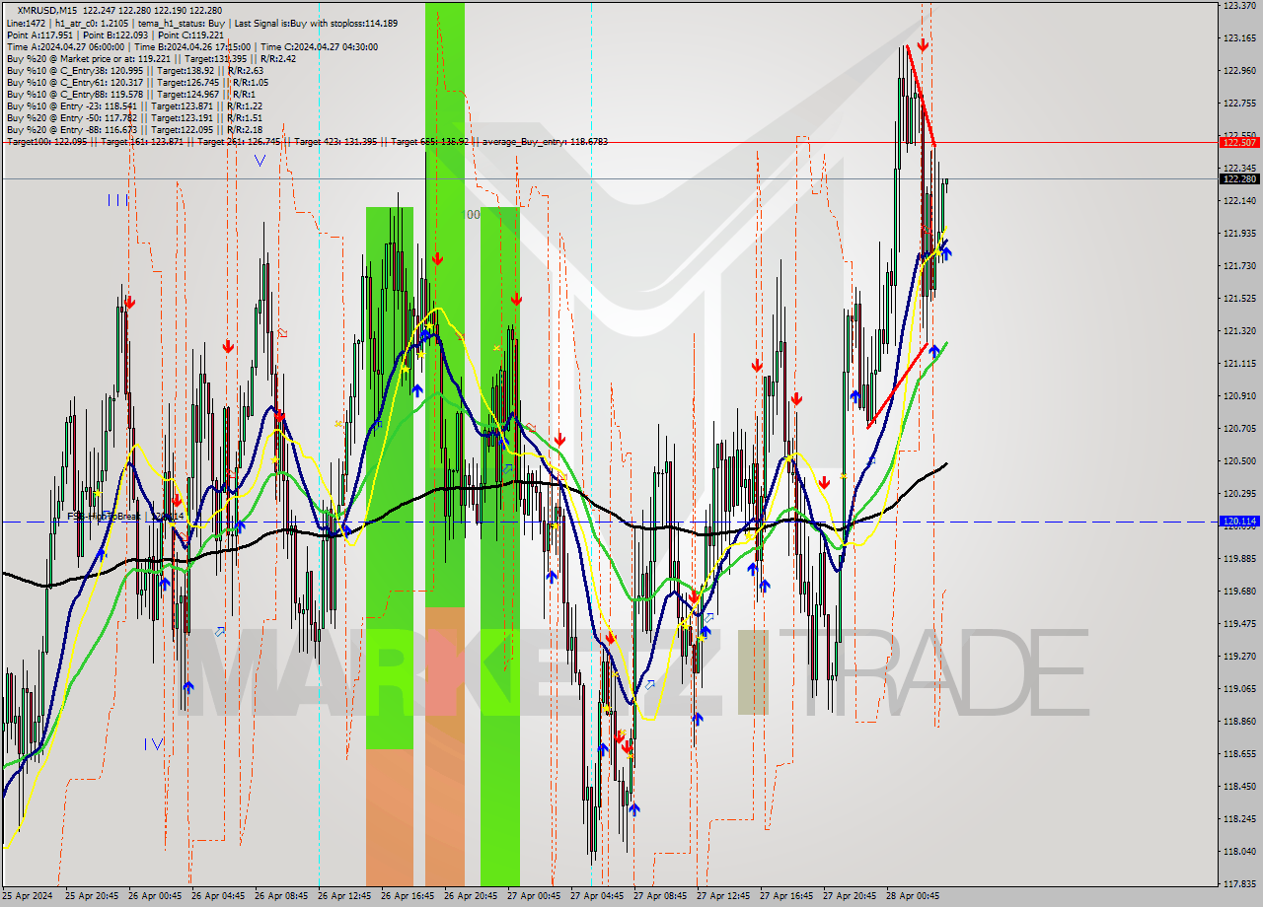The height and width of the screenshot is (907, 1263).
Task: Click the 27 Apr 12:45 time label
Action: point(724,896)
